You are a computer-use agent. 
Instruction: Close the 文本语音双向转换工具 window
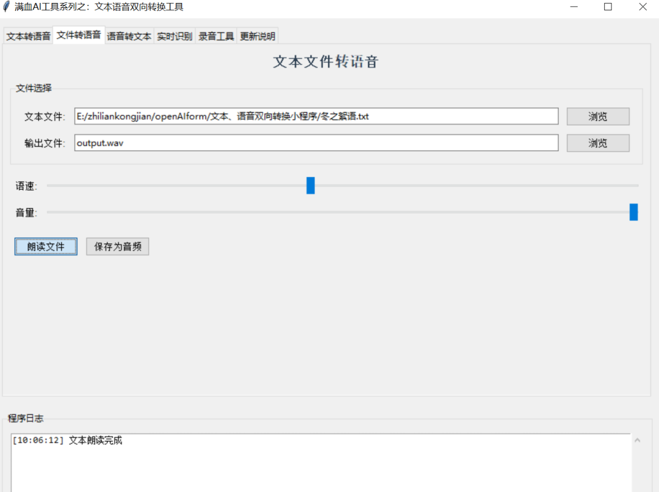(x=643, y=7)
